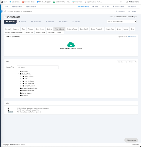Open the Electronic Table sub-tab
The height and width of the screenshot is (147, 141).
72,29
